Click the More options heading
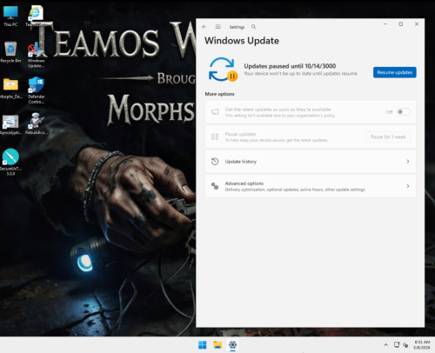This screenshot has height=353, width=435. pyautogui.click(x=219, y=94)
